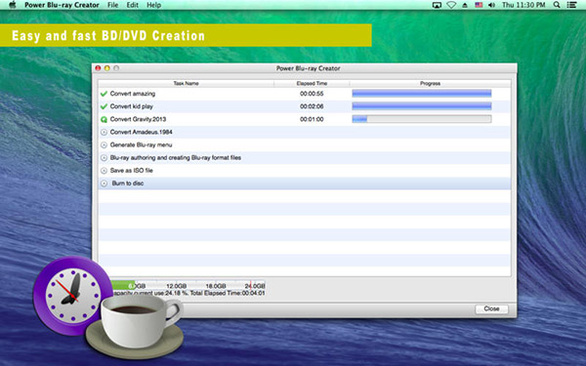
Task: Click the Wi-Fi icon in menu bar
Action: (x=451, y=5)
